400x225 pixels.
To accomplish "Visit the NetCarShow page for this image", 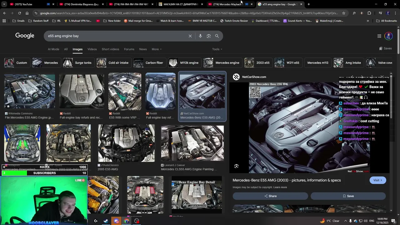I will (x=377, y=180).
